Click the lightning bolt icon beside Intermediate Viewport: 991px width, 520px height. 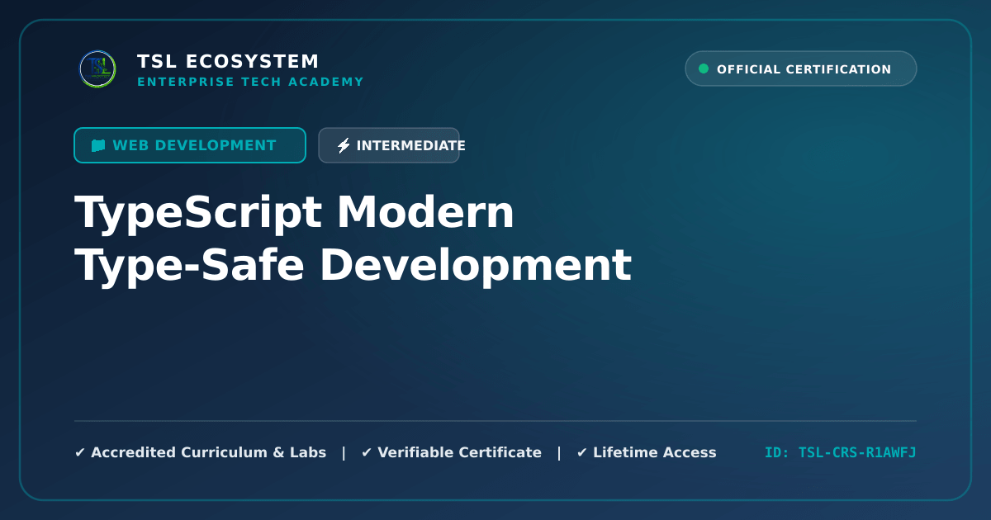(x=344, y=145)
